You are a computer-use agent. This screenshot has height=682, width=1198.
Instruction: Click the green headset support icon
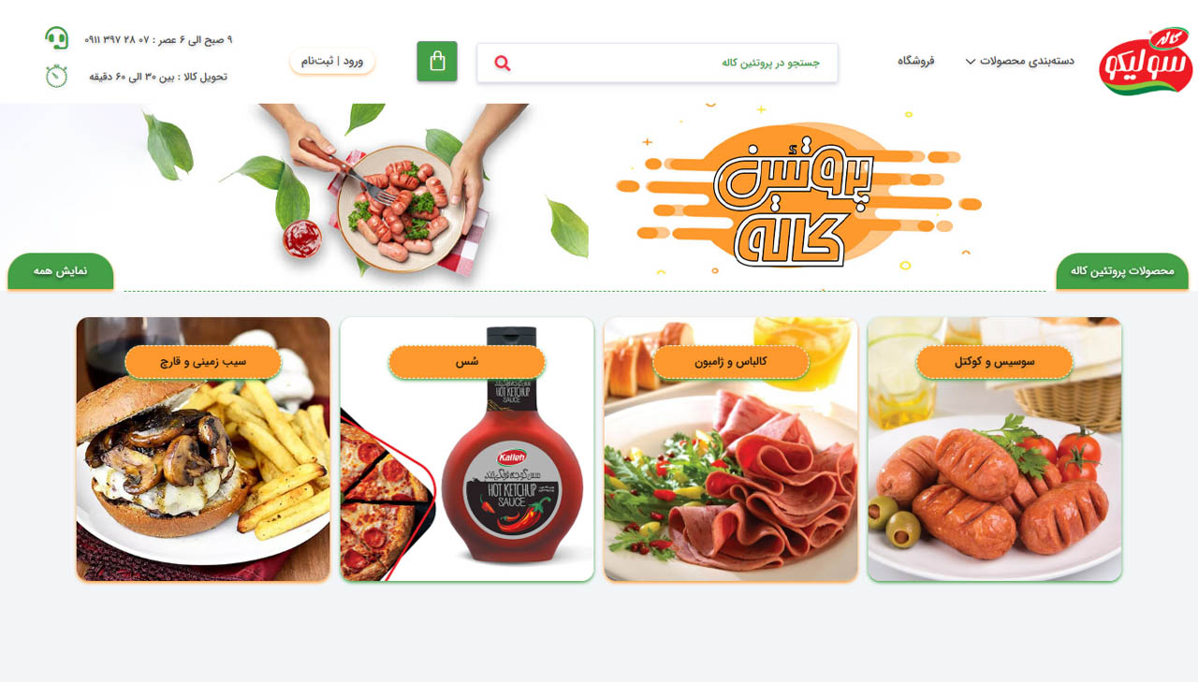57,38
